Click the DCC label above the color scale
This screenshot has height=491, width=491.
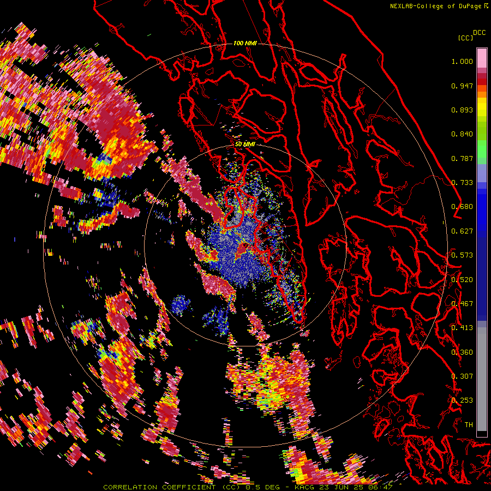coord(480,33)
